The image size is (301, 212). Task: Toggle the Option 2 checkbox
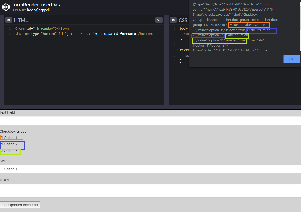click(x=2, y=144)
